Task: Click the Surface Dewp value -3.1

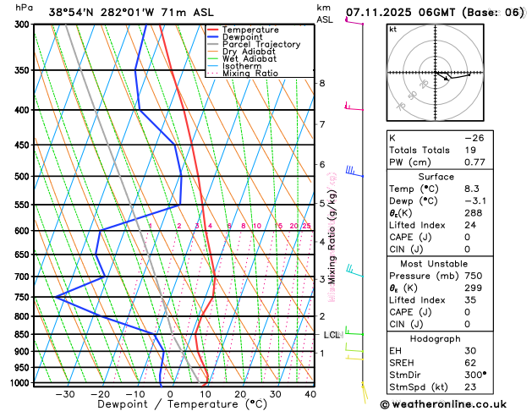Action: [475, 200]
